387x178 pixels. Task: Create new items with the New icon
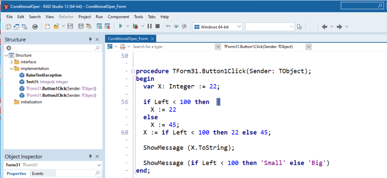(47, 26)
